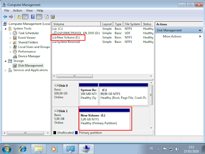Open the View menu
Viewport: 205px width, 154px height.
click(29, 11)
